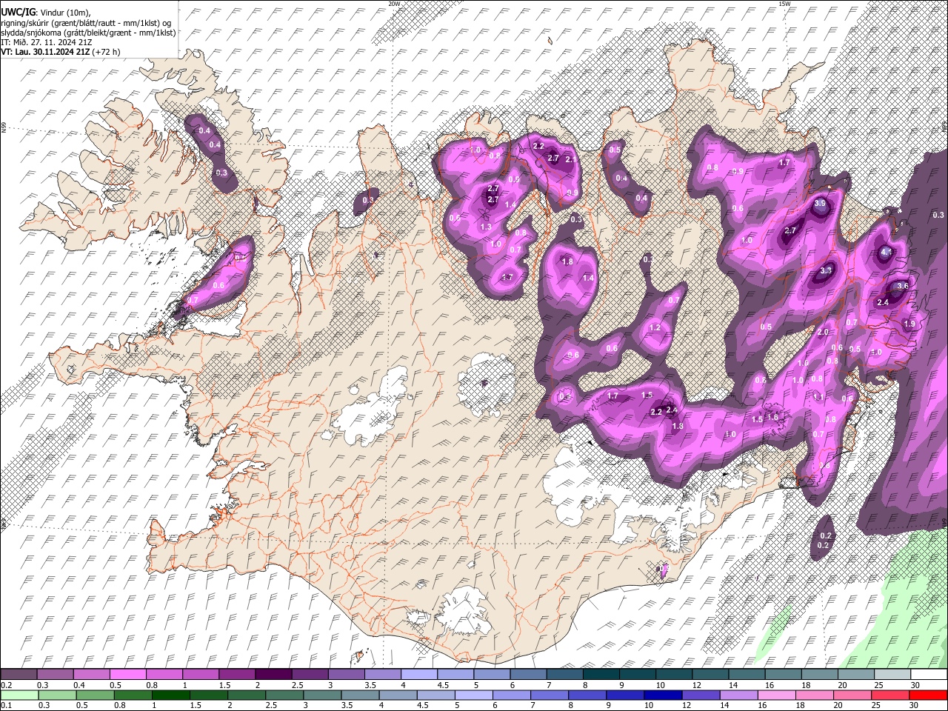
Task: Select the 'VT: Lau. 30.11.2024 21Z (+72 h)' line
Action: 61,52
